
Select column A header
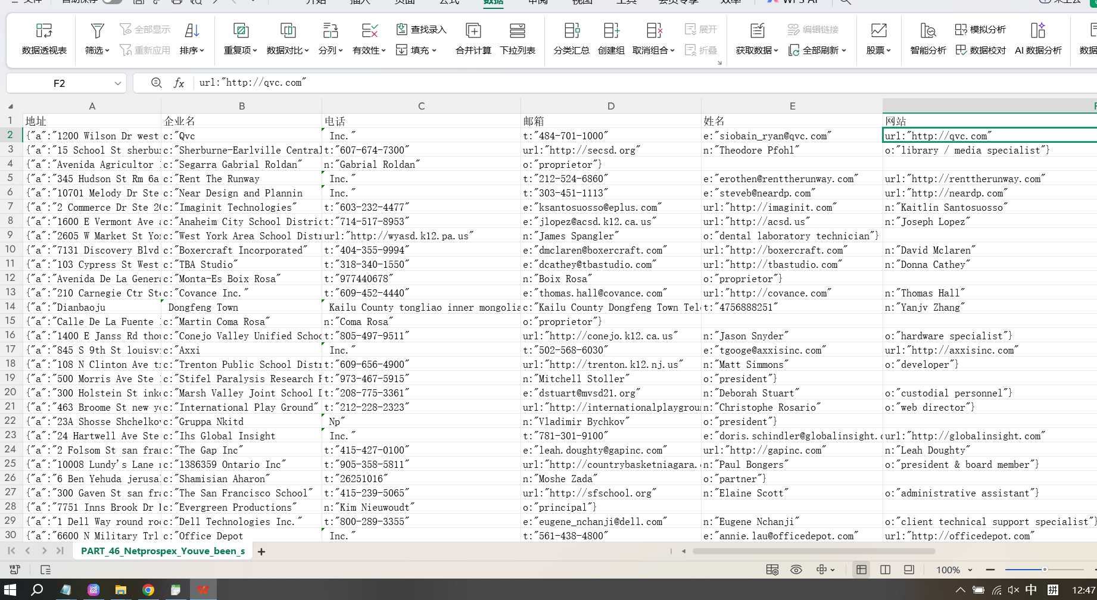click(x=92, y=106)
